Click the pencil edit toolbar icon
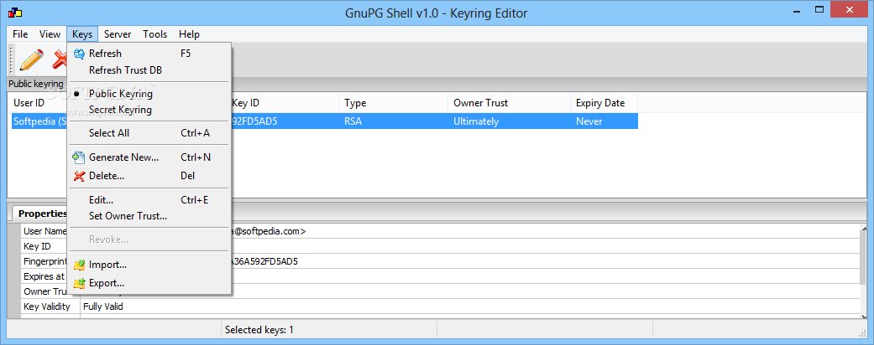The image size is (874, 345). [x=31, y=60]
